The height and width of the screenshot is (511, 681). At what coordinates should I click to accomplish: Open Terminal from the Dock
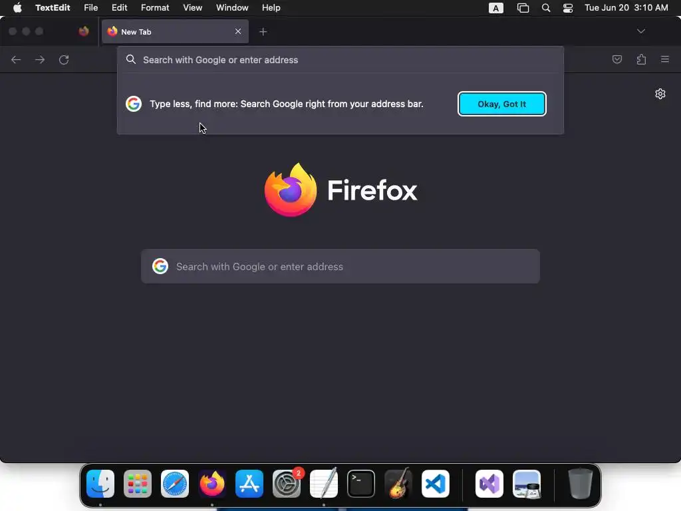pos(361,484)
